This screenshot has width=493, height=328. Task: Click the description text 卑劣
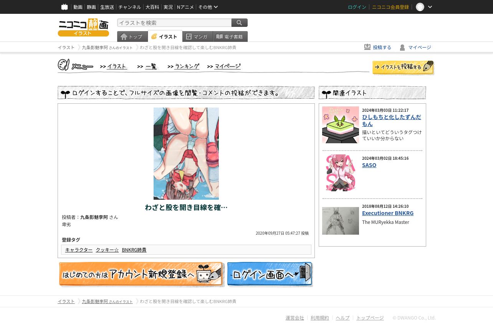click(66, 225)
